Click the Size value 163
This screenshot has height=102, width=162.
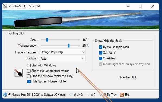(x=85, y=40)
